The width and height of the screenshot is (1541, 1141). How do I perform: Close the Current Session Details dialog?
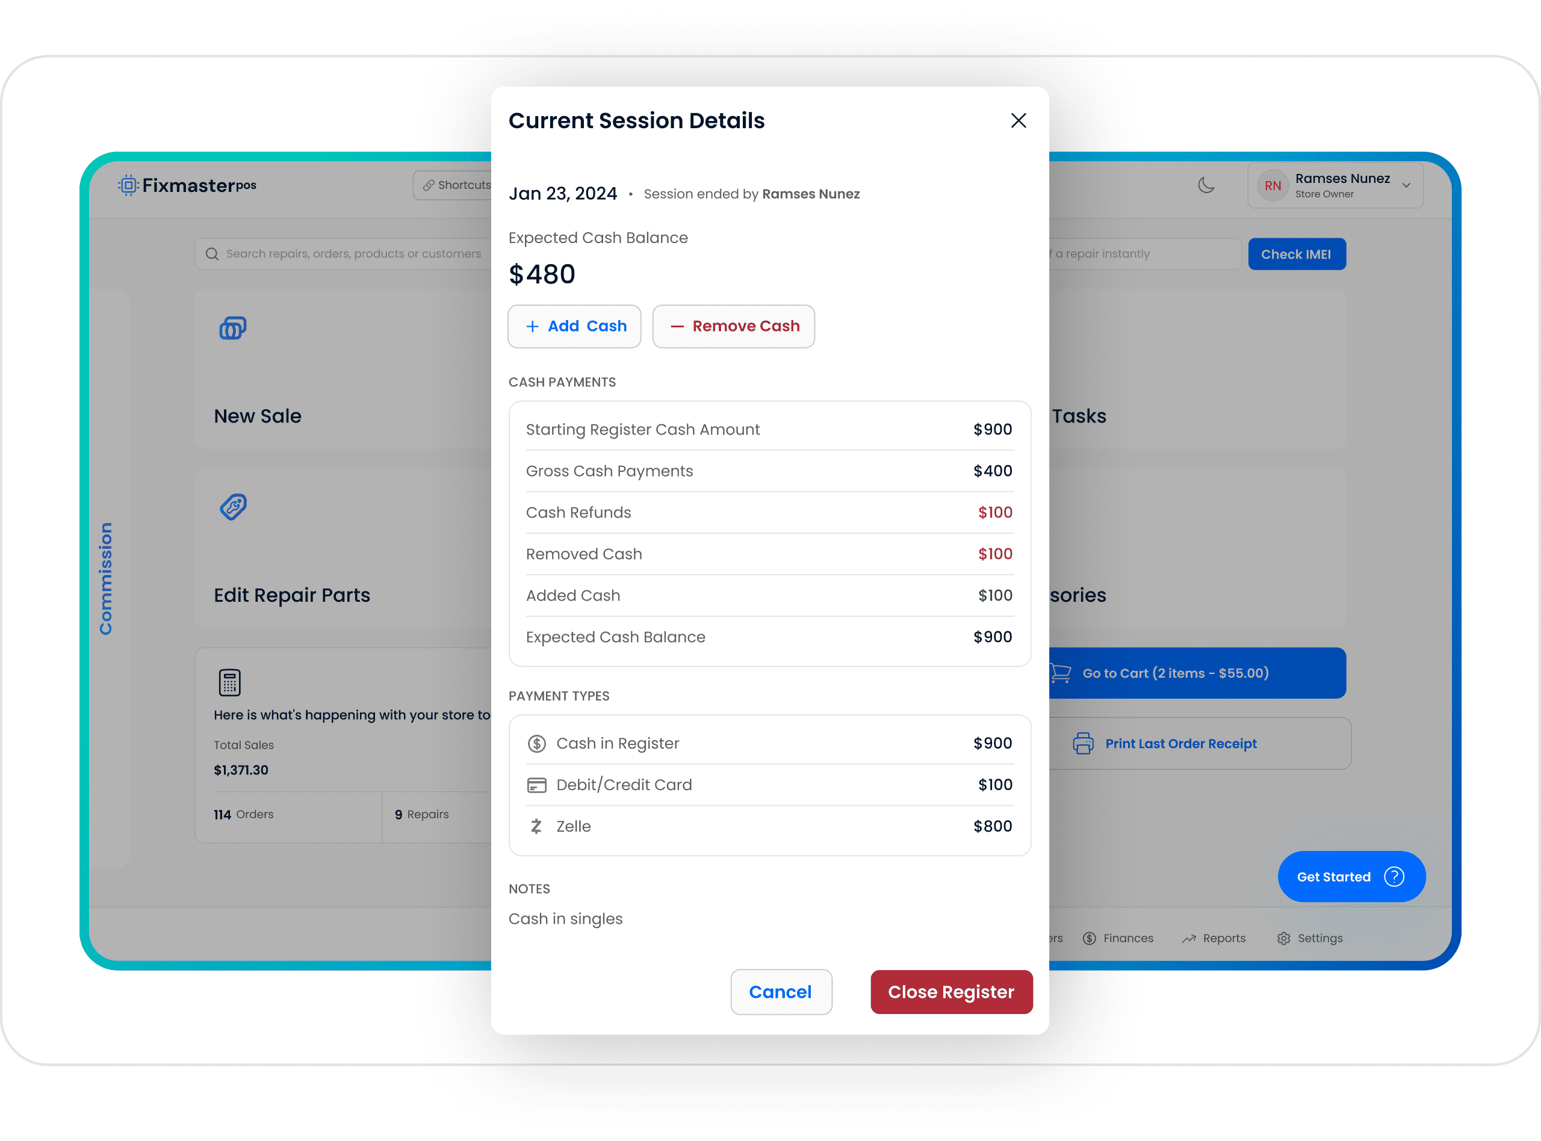pos(1019,120)
